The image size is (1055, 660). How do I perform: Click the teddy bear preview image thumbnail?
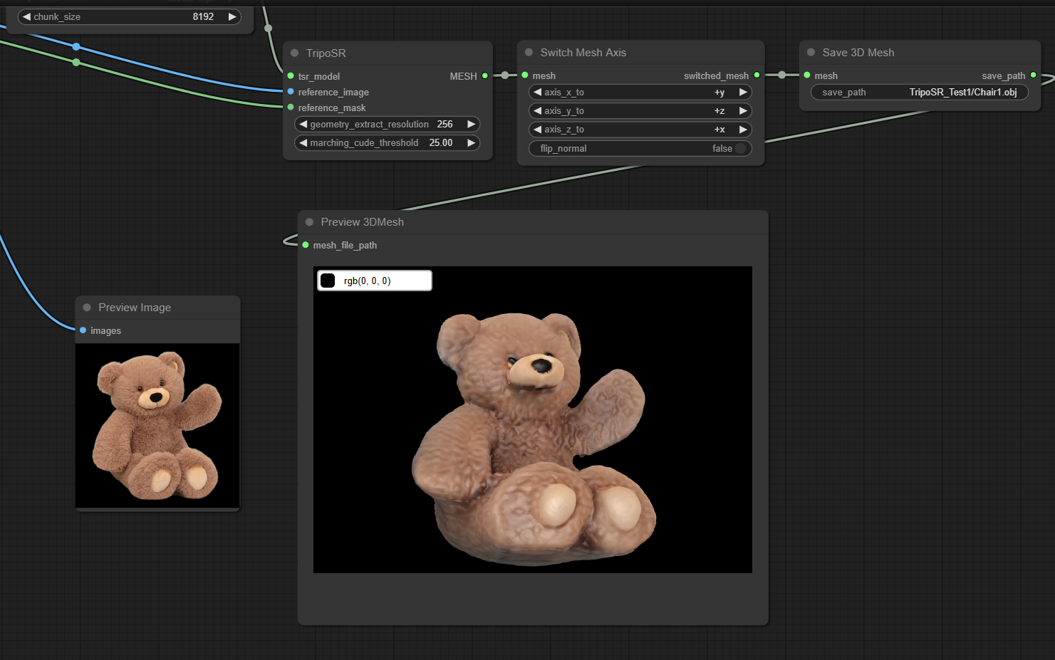tap(157, 425)
